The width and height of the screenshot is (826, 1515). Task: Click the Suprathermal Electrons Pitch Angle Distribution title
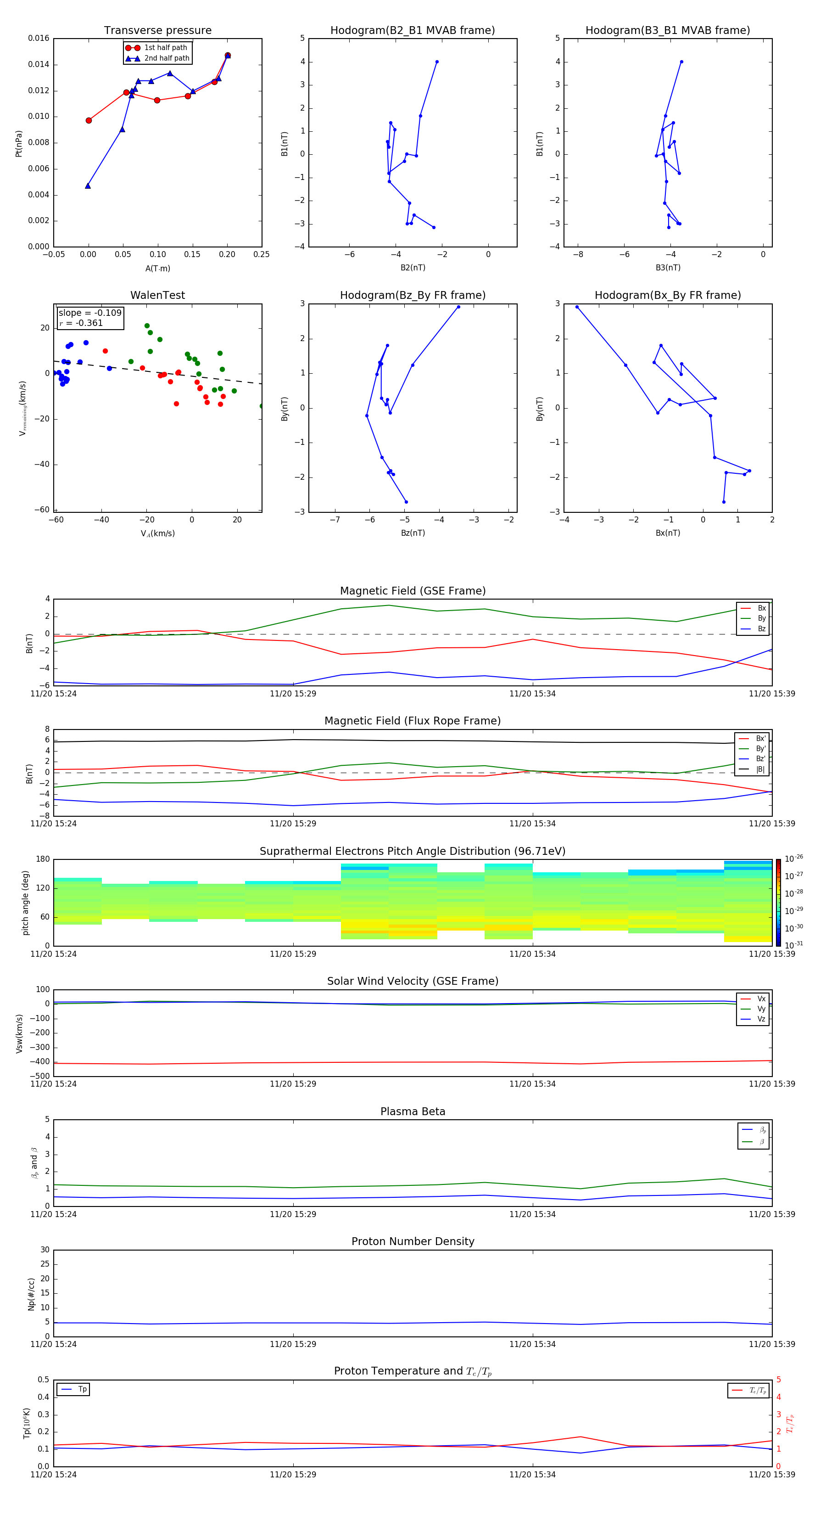click(413, 852)
